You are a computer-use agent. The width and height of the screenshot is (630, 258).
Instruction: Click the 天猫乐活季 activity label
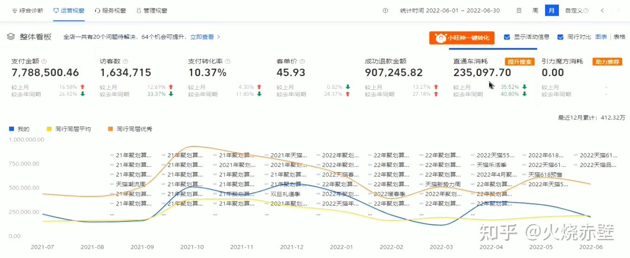pos(492,165)
